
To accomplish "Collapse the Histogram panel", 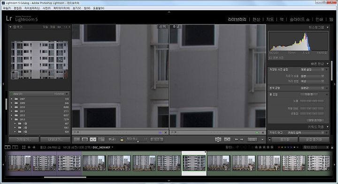I will click(x=328, y=28).
